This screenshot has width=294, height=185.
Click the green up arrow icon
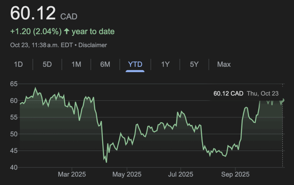(67, 31)
